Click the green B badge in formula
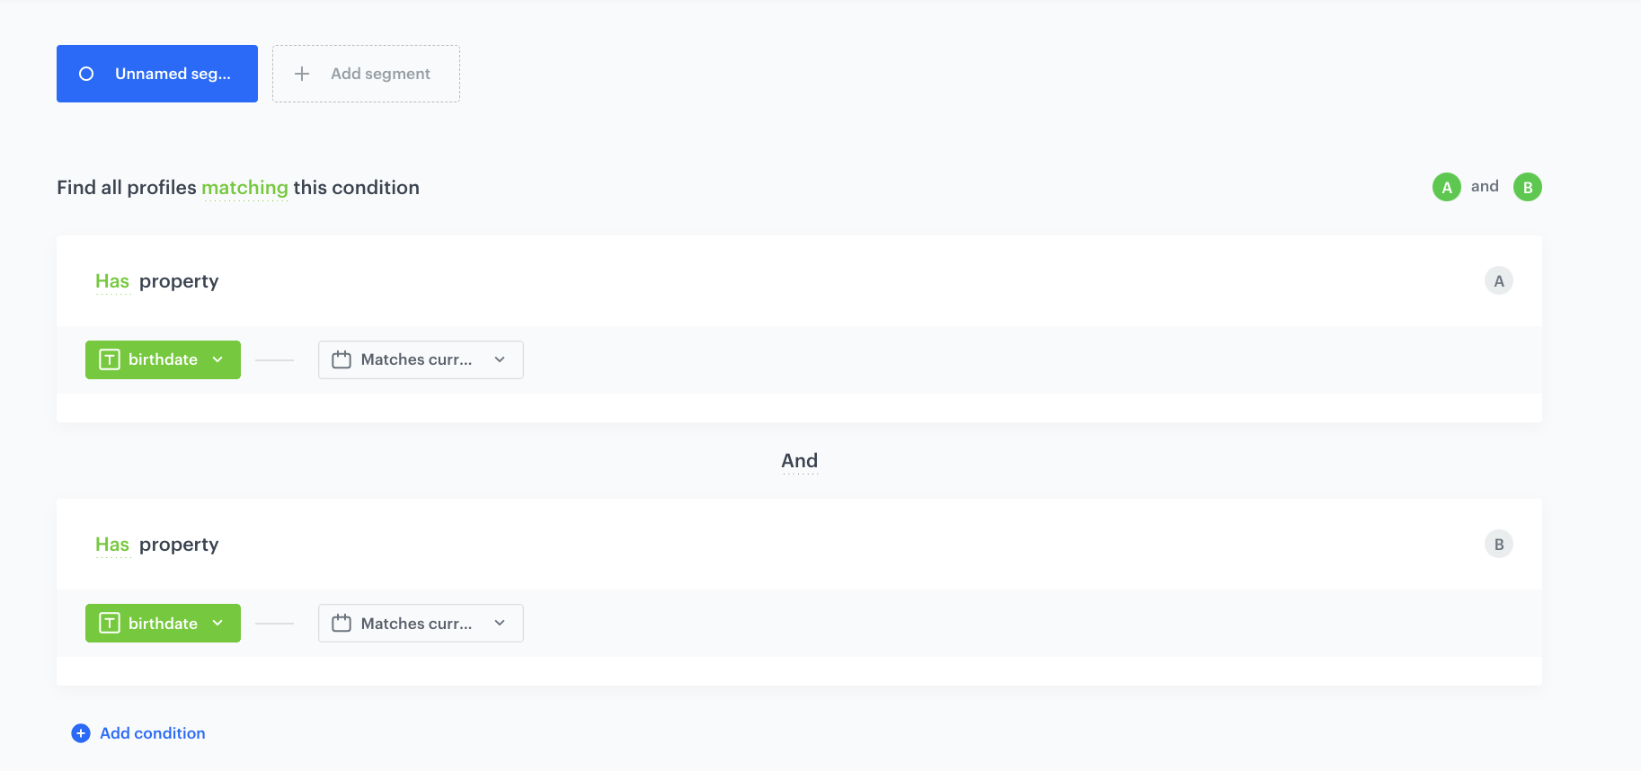 click(x=1527, y=187)
